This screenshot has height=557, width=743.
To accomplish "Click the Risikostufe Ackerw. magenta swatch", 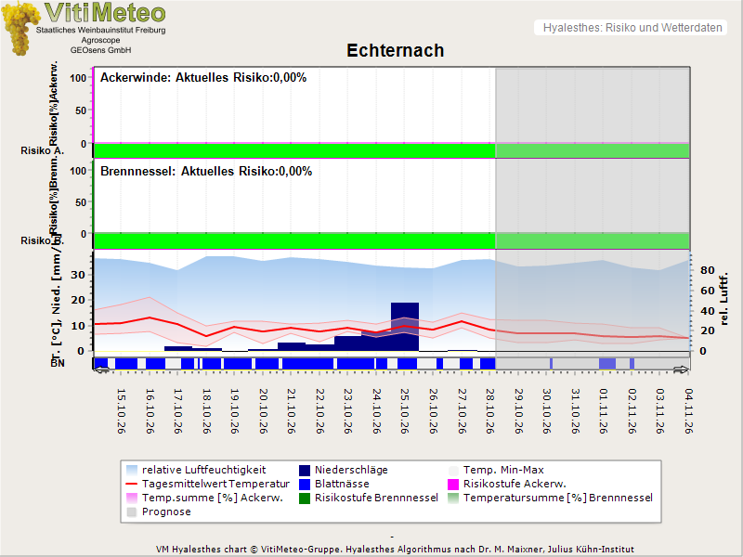I will tap(453, 484).
